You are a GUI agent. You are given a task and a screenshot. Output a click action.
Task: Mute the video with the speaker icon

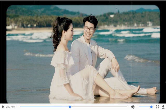click(x=133, y=107)
